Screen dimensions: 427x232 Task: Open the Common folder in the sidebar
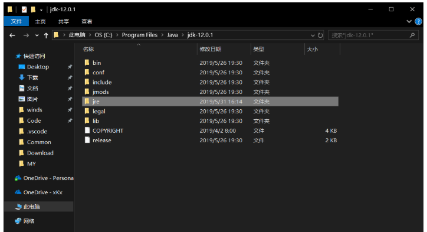click(39, 142)
